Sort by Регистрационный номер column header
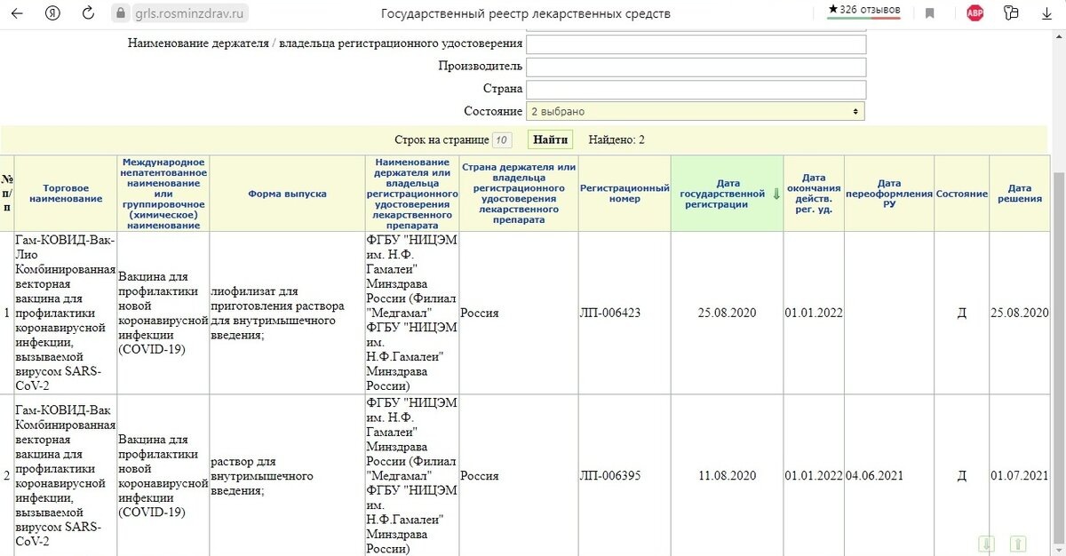 [x=624, y=194]
